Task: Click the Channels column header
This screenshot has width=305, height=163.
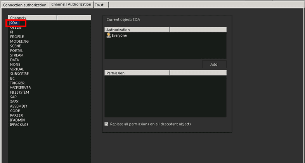Action: tap(33, 18)
